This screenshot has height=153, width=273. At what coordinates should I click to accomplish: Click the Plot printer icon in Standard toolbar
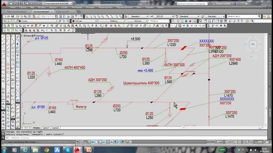point(17,16)
